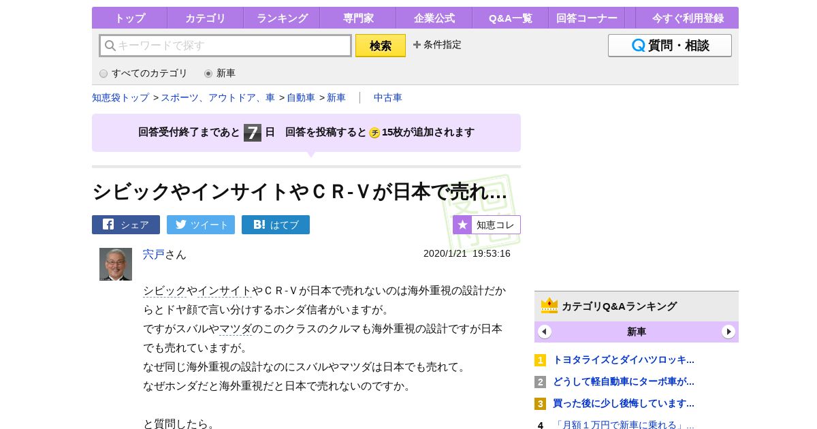Open rank 4 「月額１万円で新車に乗れる」...
Viewport: 817px width, 429px height.
[x=624, y=425]
